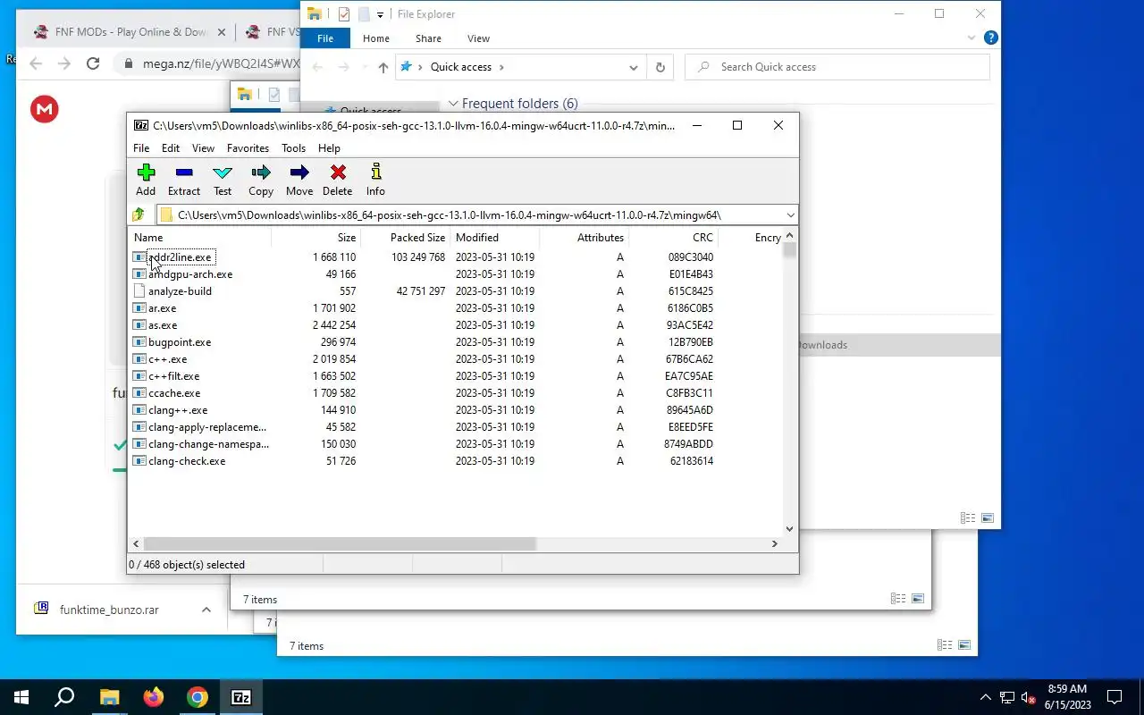Select c++.exe in the list

(167, 359)
